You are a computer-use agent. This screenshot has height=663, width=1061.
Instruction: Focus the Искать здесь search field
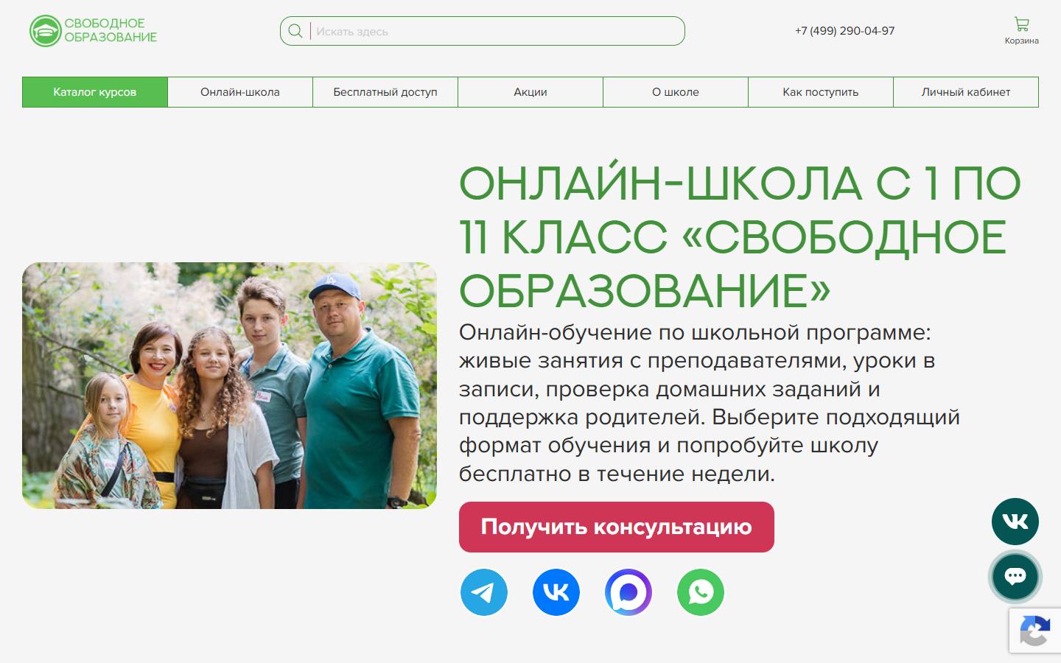[483, 31]
